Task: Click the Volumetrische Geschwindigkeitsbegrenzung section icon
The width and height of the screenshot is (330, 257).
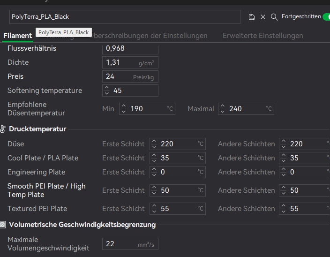Action: click(x=3, y=225)
